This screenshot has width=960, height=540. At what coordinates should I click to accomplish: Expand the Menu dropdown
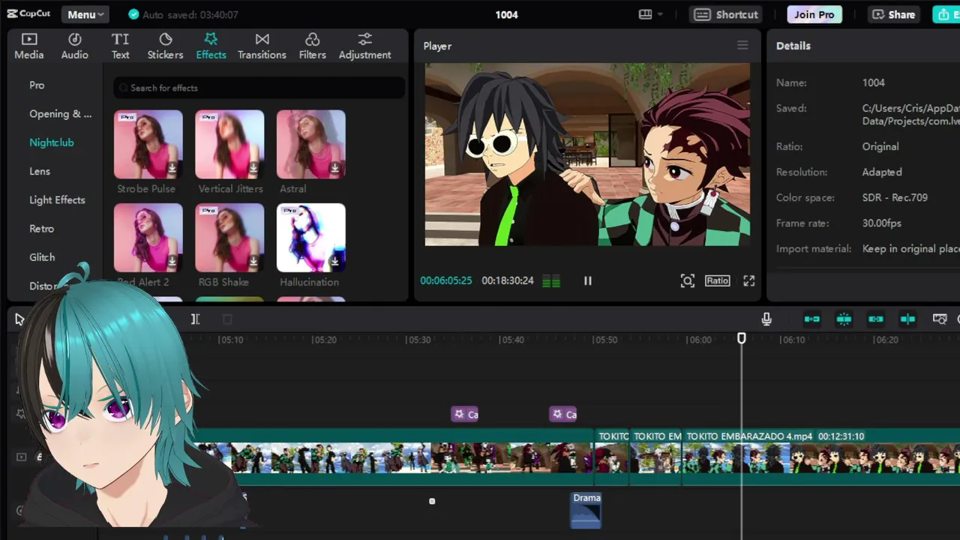click(x=85, y=14)
